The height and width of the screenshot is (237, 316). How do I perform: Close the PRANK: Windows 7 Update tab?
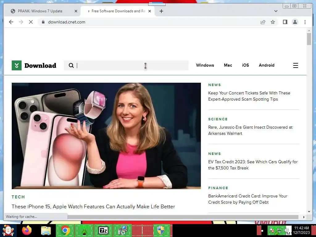76,11
